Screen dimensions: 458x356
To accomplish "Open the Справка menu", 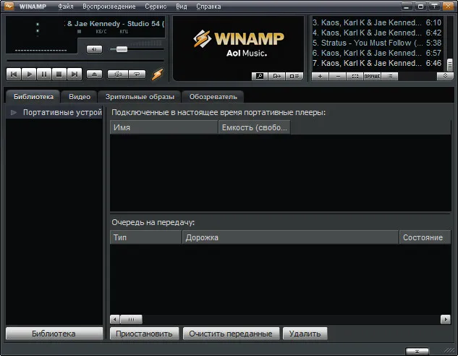I will point(208,7).
